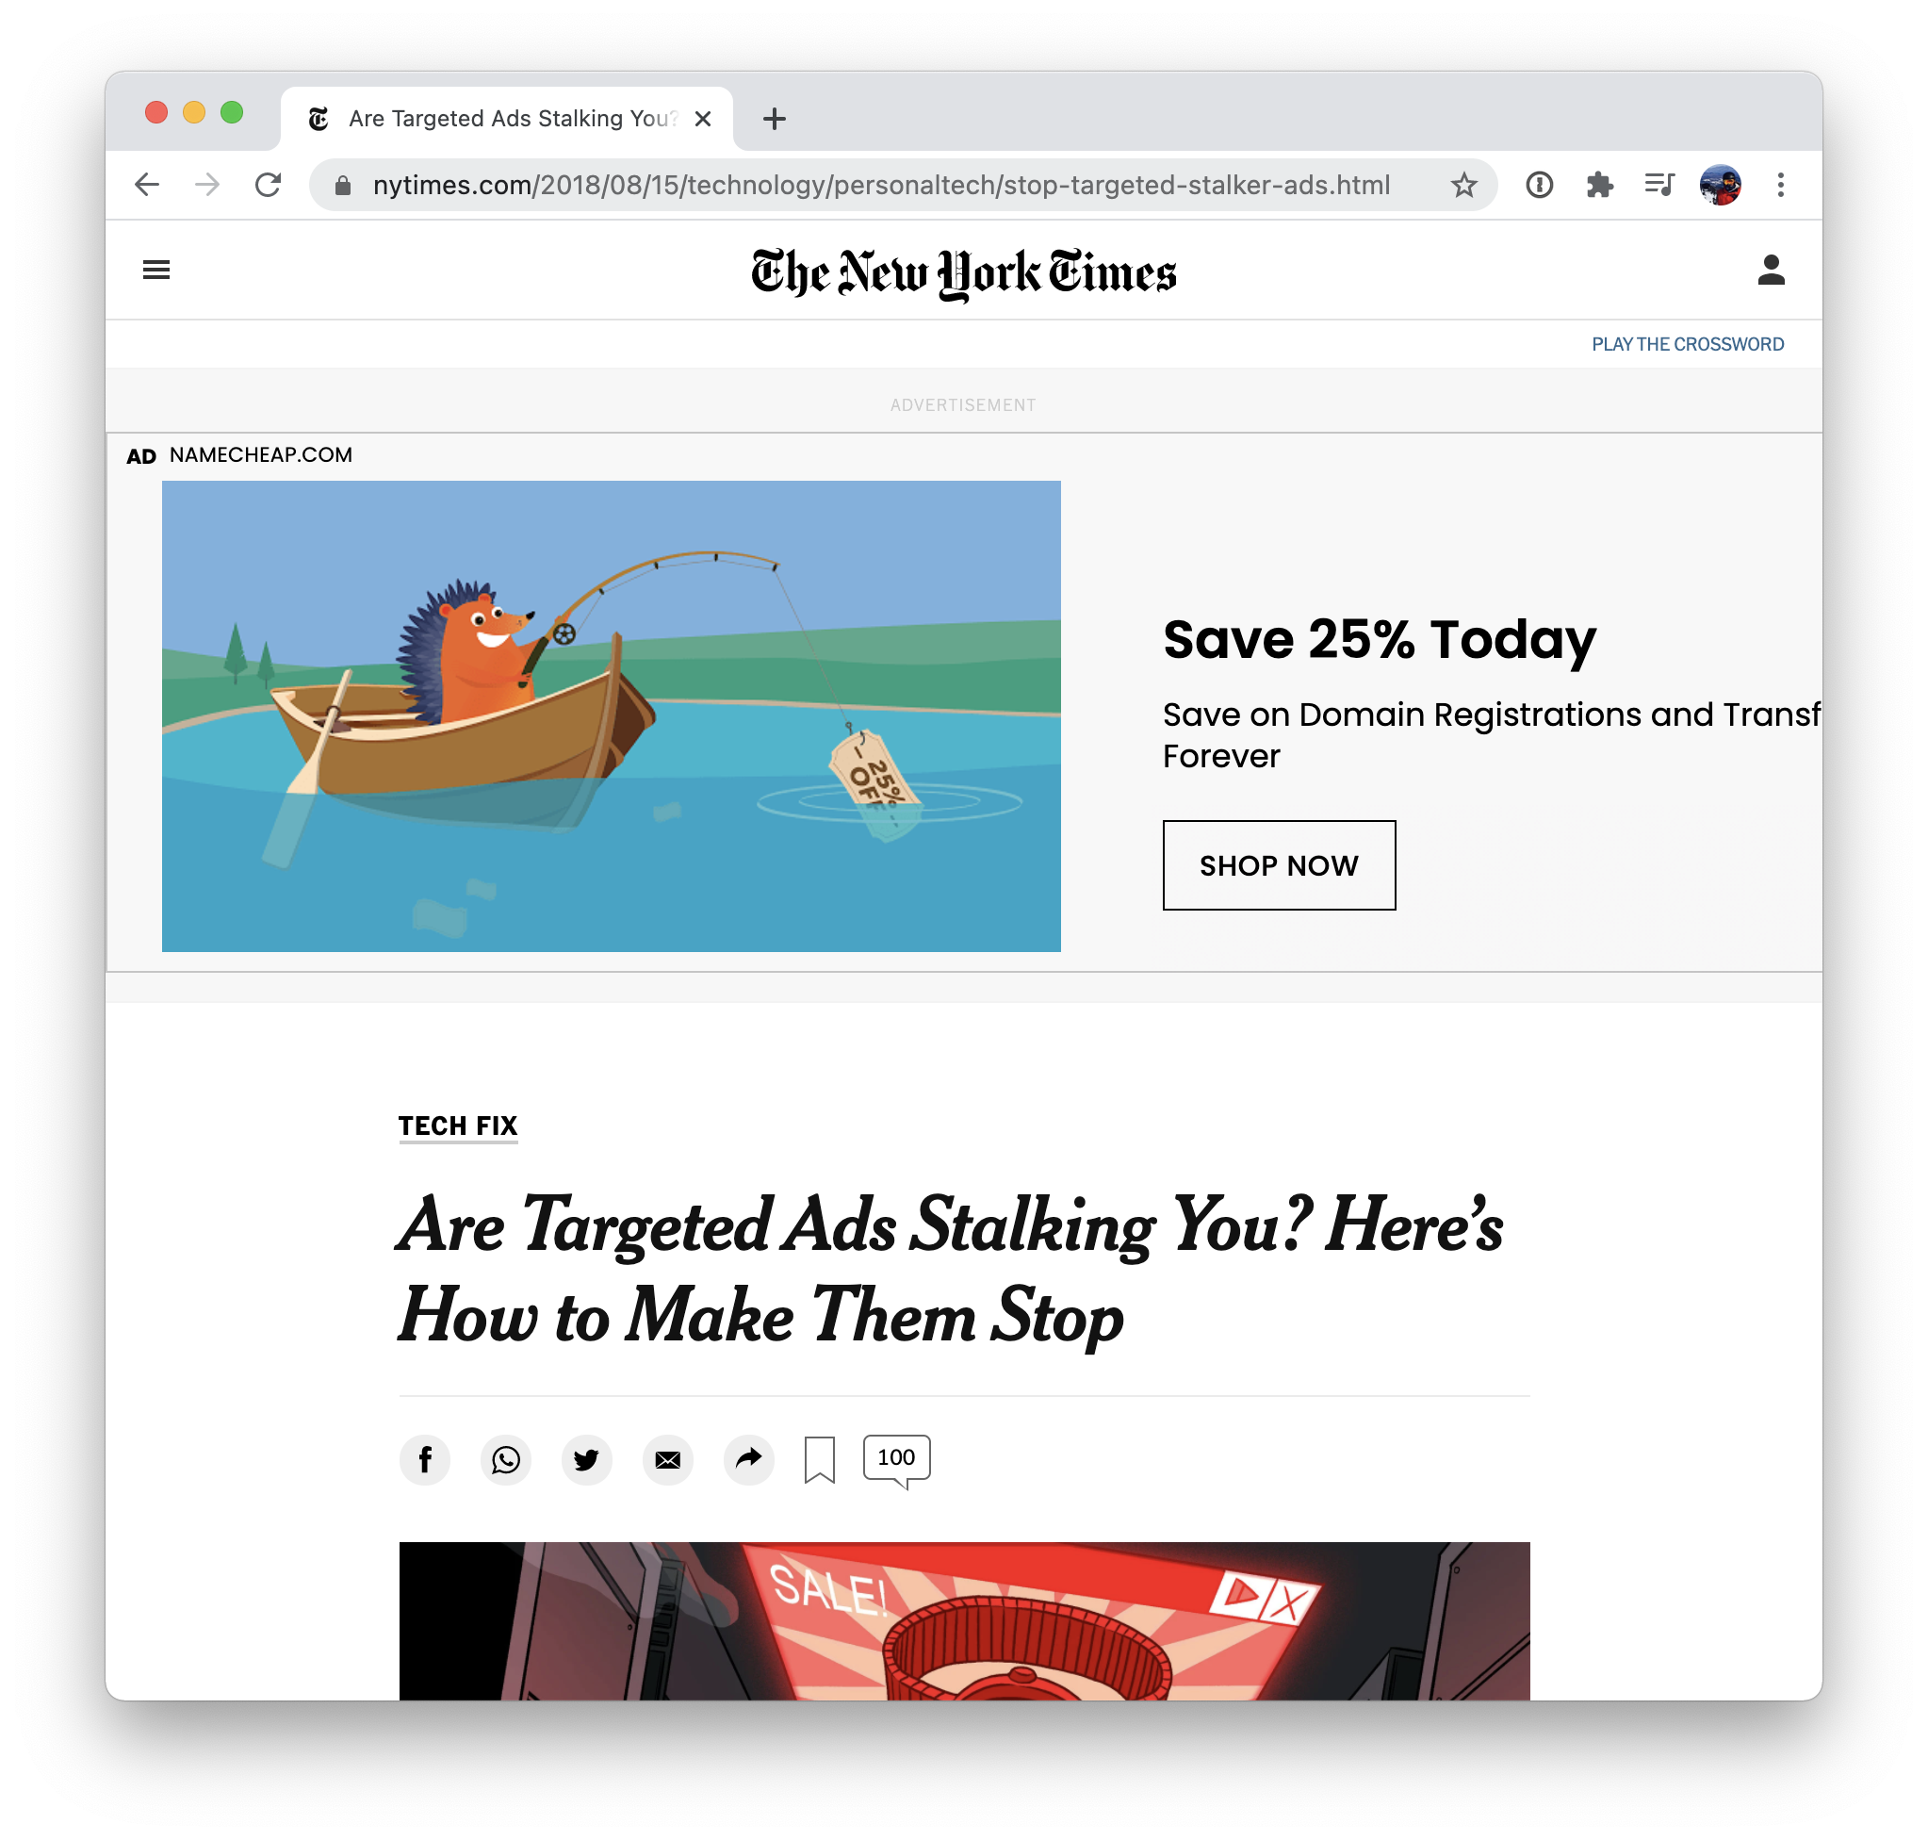This screenshot has height=1840, width=1928.
Task: Open the 1Password extension icon
Action: click(x=1540, y=185)
